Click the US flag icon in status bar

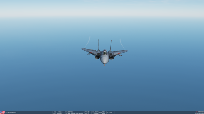[x=3, y=112]
